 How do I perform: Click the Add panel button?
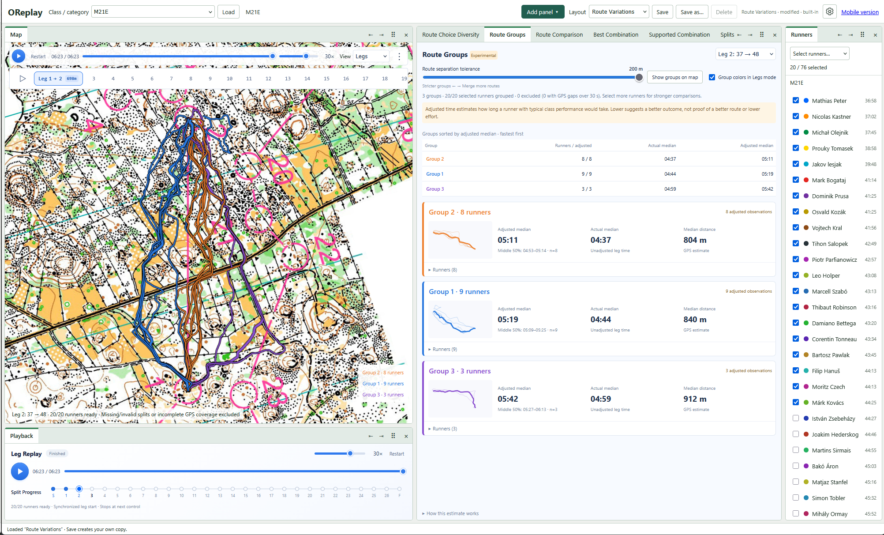pos(543,12)
